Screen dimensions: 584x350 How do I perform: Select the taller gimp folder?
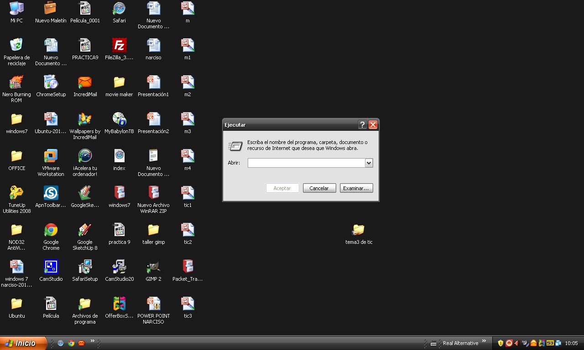point(153,233)
